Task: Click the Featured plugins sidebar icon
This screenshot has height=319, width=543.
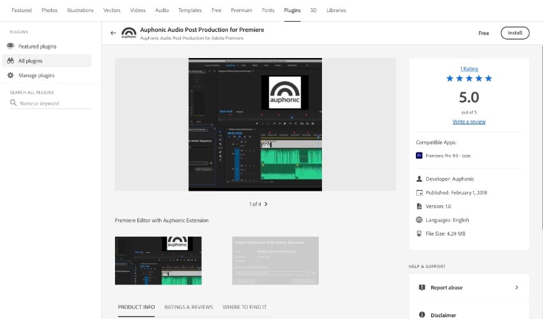Action: (10, 47)
